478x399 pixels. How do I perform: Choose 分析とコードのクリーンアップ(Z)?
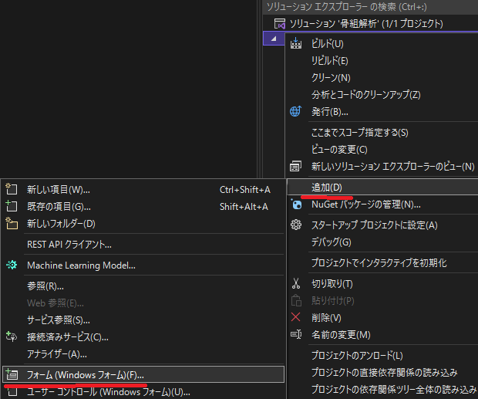tap(365, 95)
